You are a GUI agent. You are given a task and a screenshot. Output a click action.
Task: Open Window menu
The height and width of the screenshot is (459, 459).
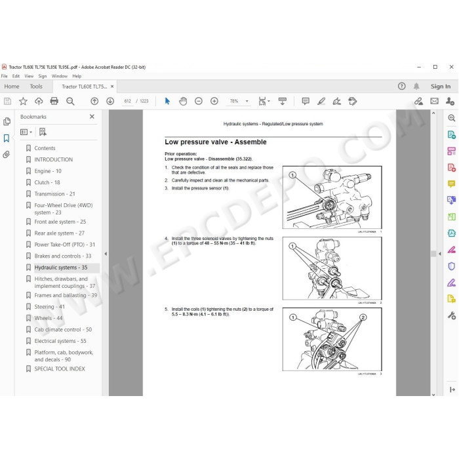click(x=60, y=76)
